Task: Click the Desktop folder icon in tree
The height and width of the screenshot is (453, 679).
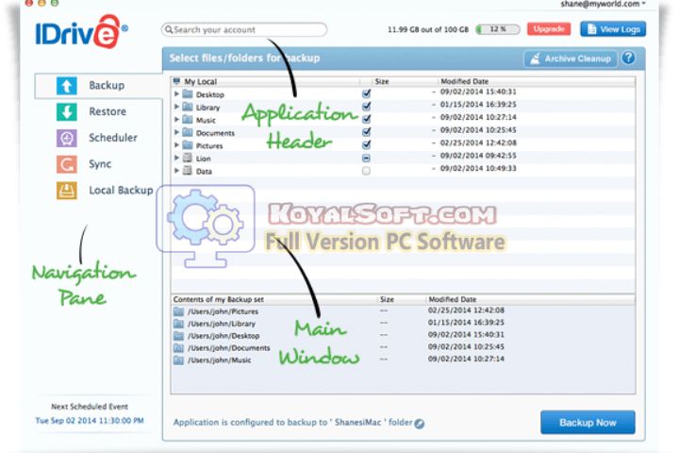Action: [x=187, y=94]
